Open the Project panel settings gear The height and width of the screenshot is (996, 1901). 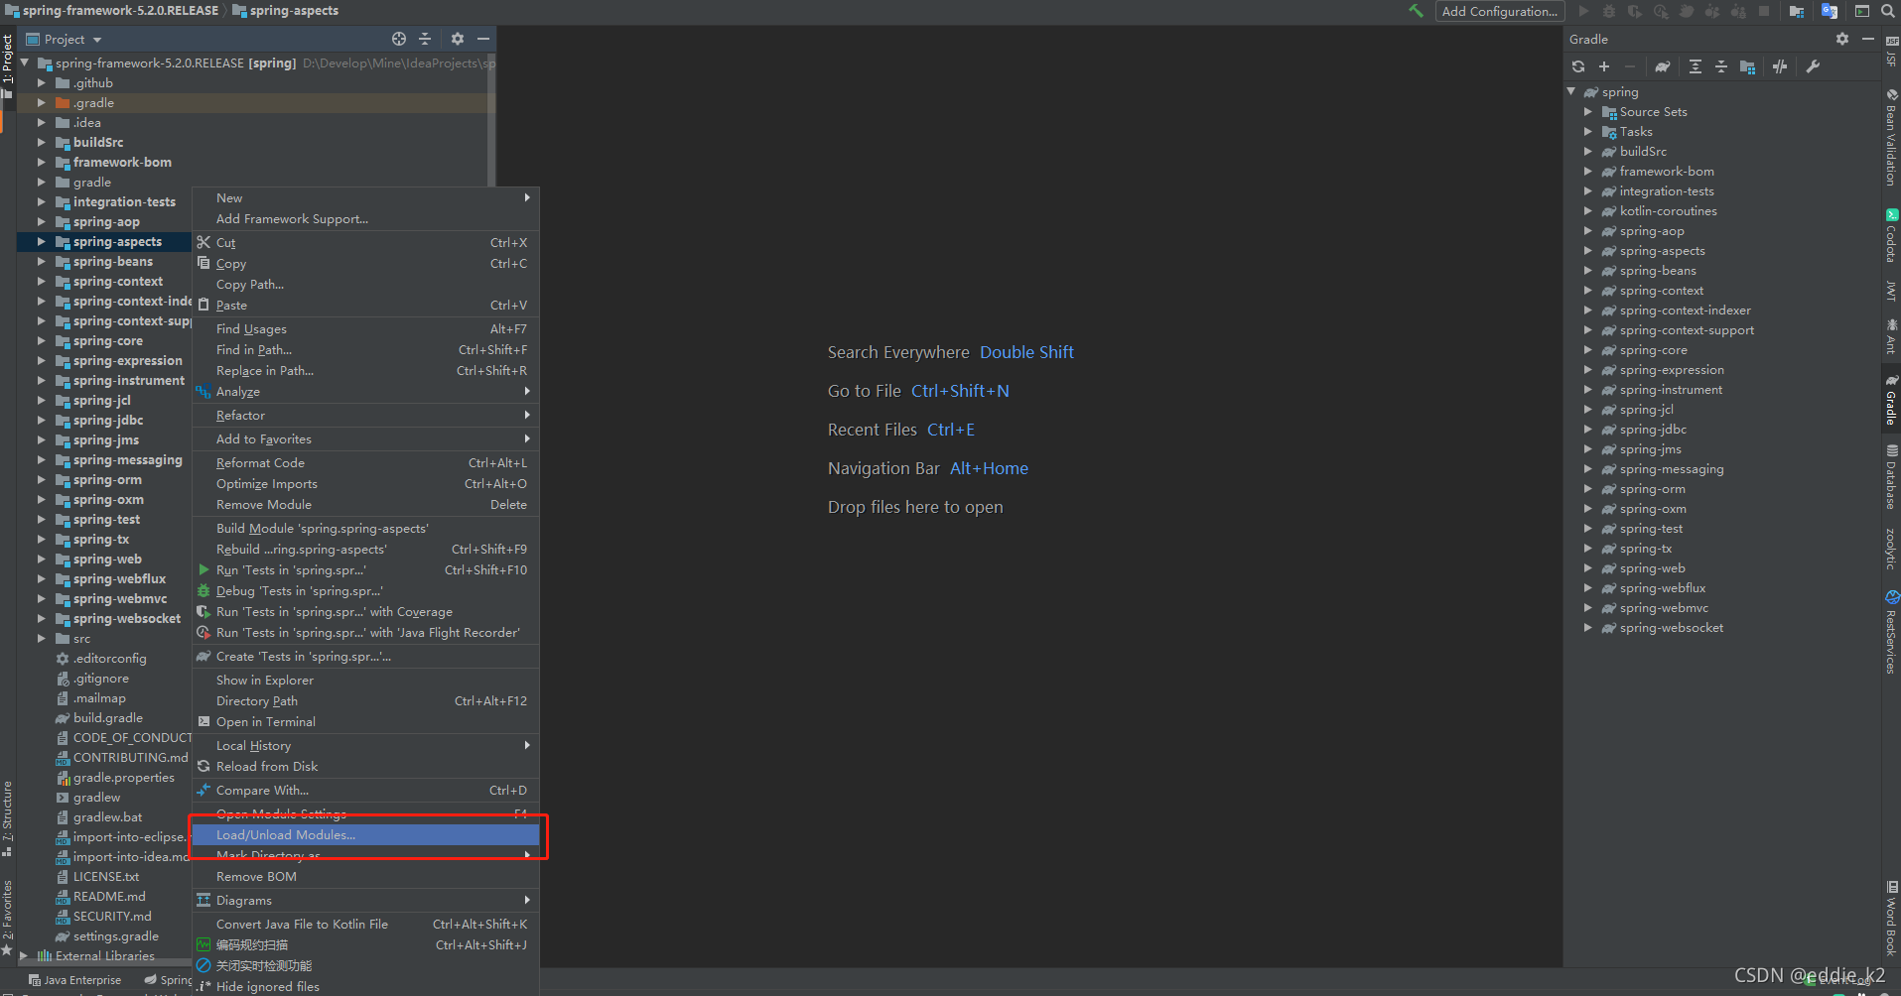point(458,39)
